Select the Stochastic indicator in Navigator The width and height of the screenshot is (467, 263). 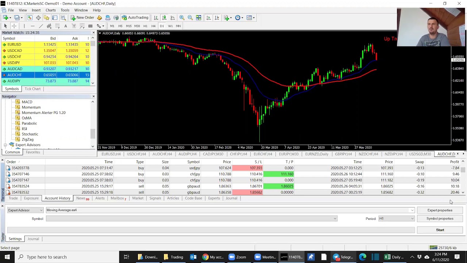click(x=30, y=134)
